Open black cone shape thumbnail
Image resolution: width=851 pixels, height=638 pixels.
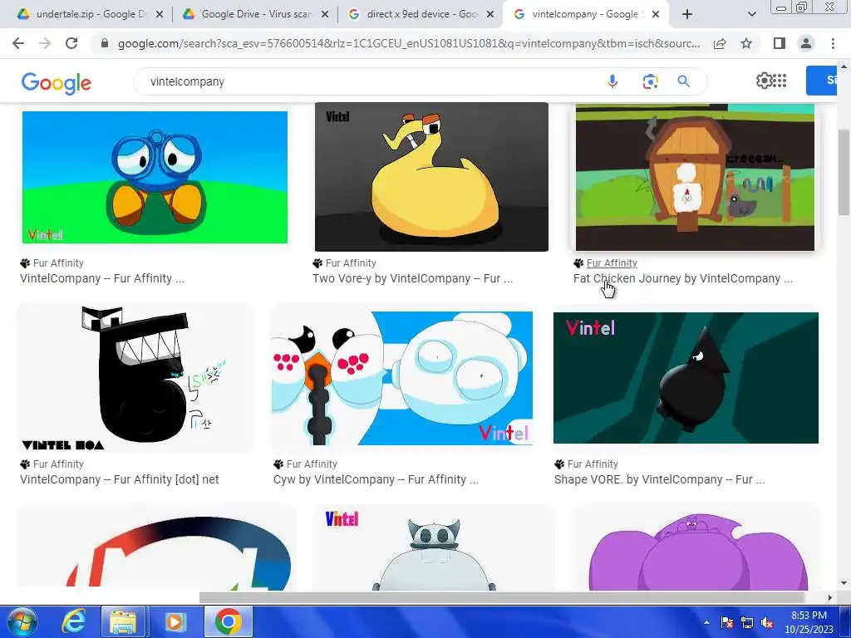click(686, 378)
